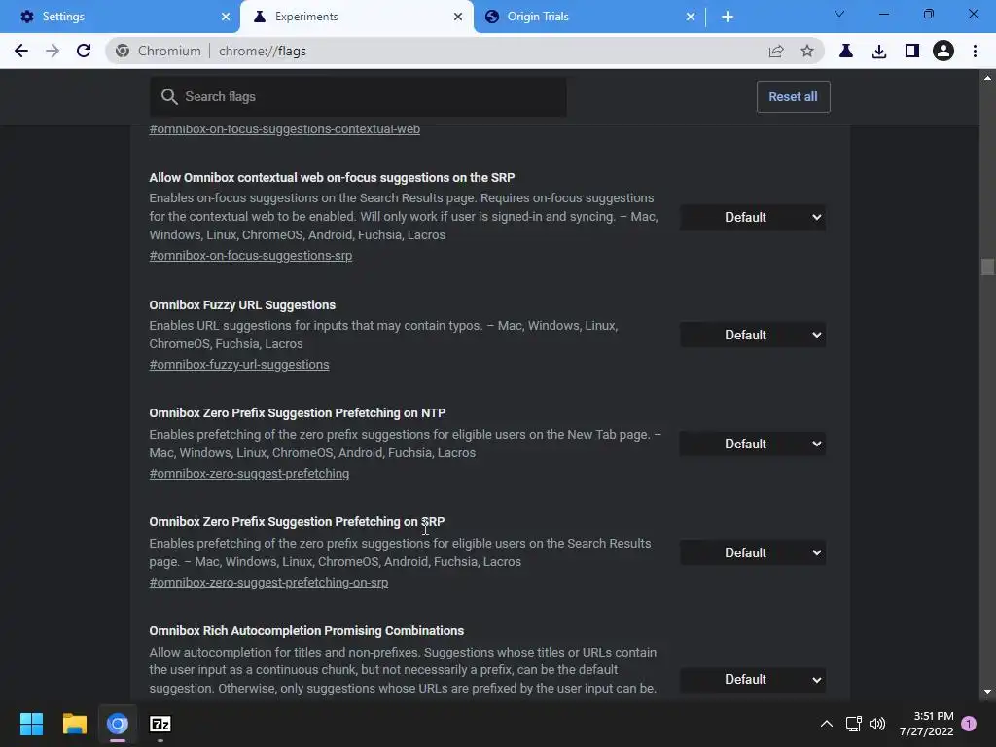996x747 pixels.
Task: Click the taskbar clock showing 3:51 PM
Action: 926,724
